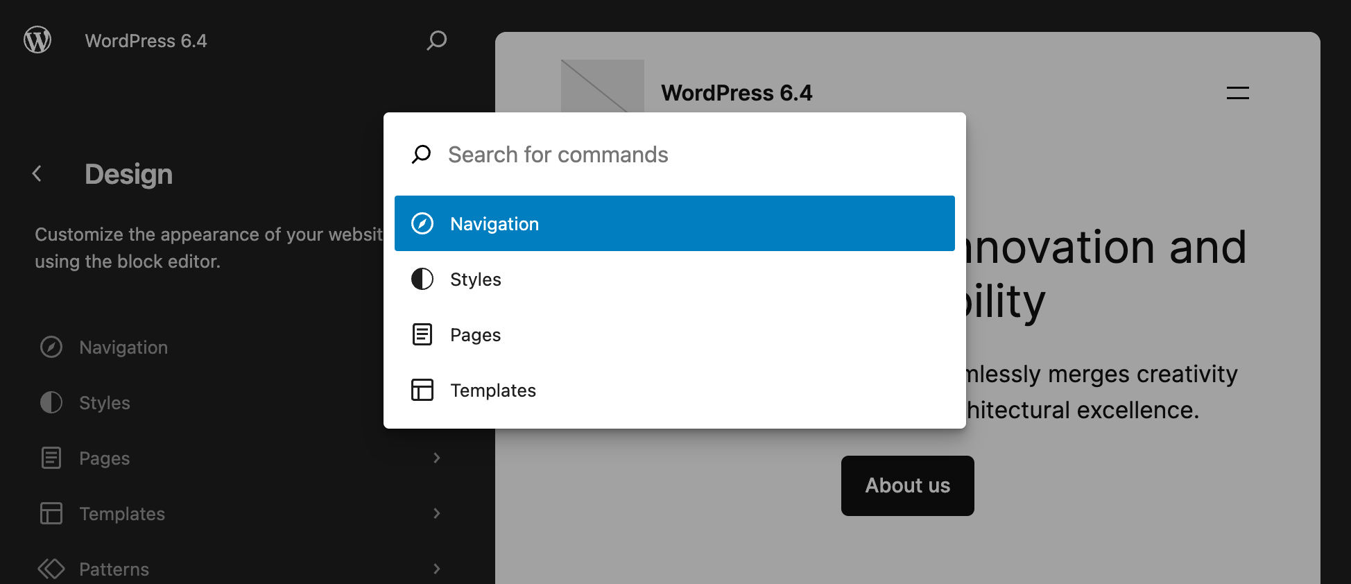Click the compass icon next to the sidebar Navigation item
Screen dimensions: 1351x584
pyautogui.click(x=51, y=347)
